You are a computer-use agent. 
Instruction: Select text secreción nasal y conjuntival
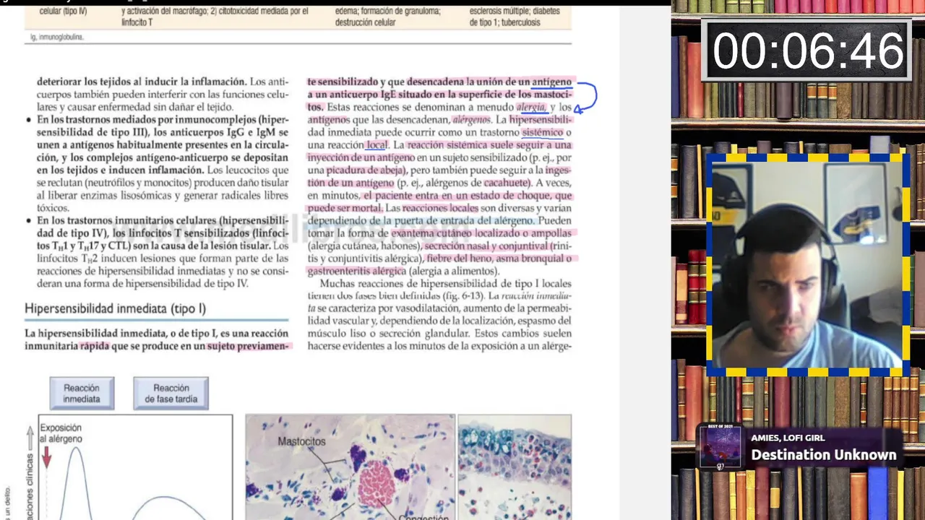point(486,246)
